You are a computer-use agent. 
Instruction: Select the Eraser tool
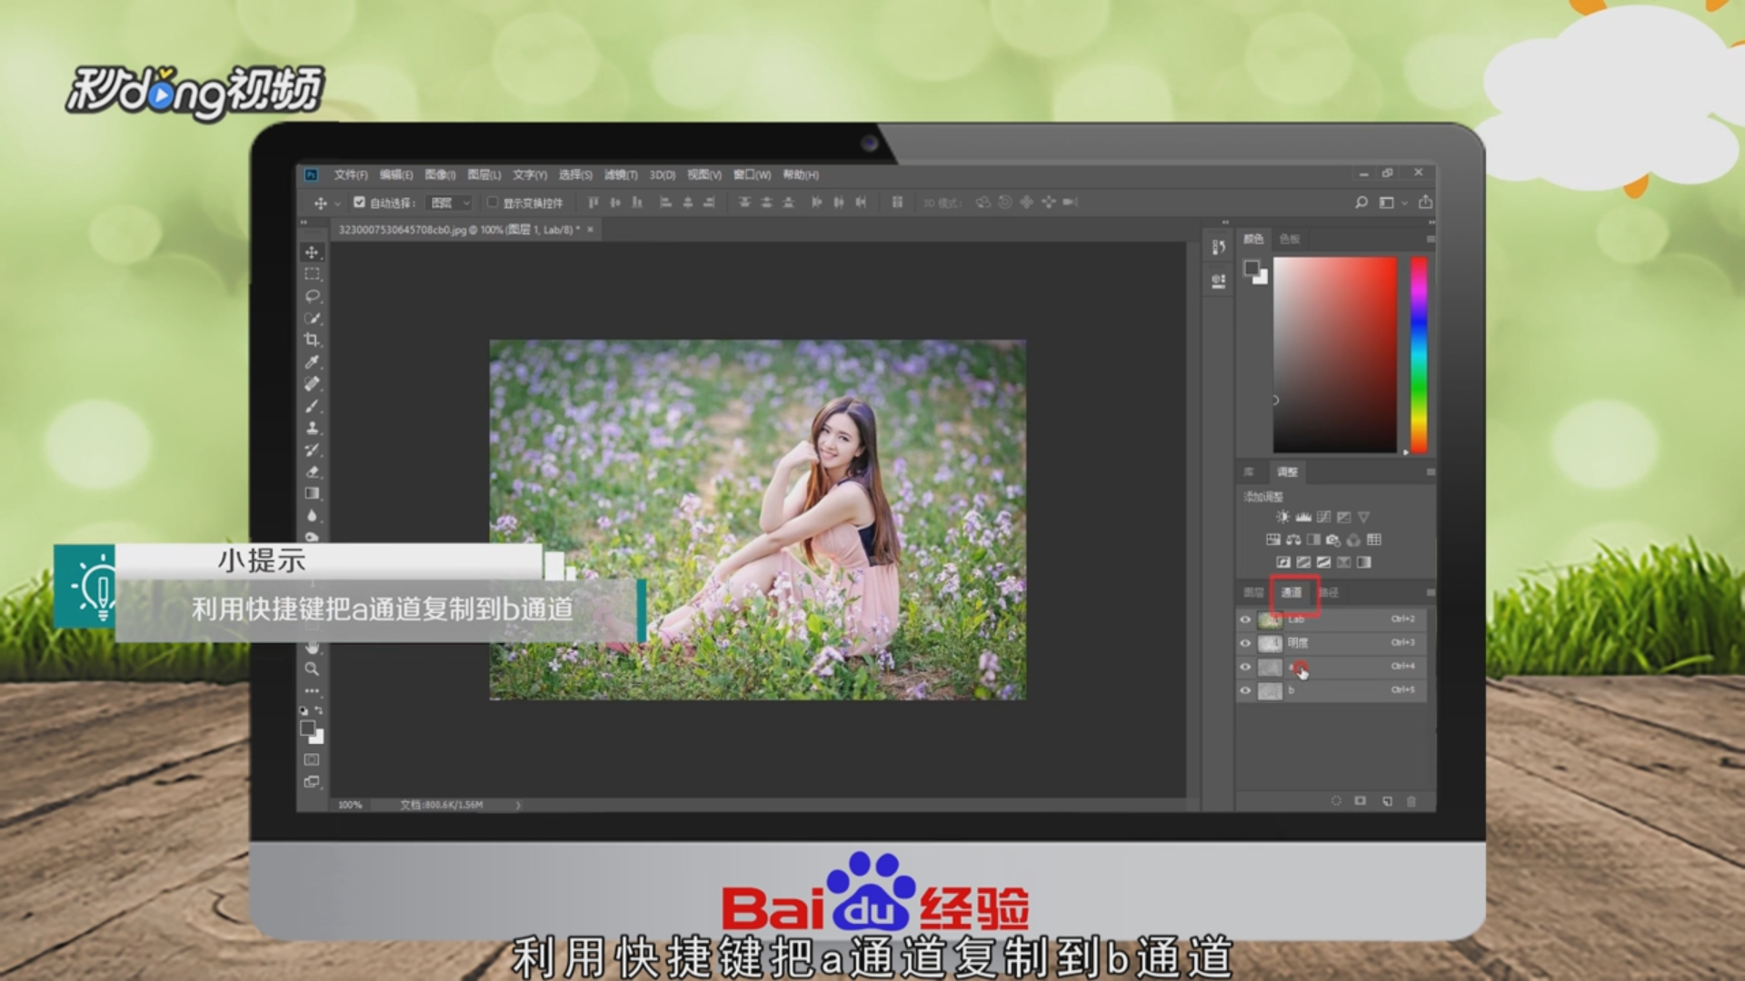[x=312, y=471]
